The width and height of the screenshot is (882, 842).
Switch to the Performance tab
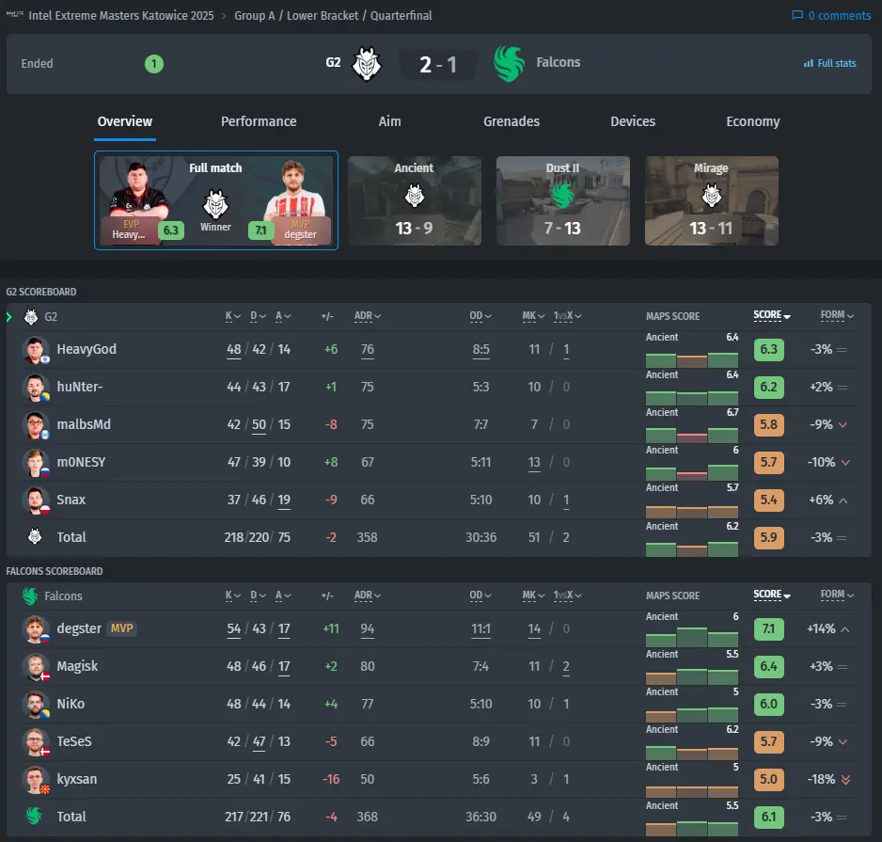259,121
